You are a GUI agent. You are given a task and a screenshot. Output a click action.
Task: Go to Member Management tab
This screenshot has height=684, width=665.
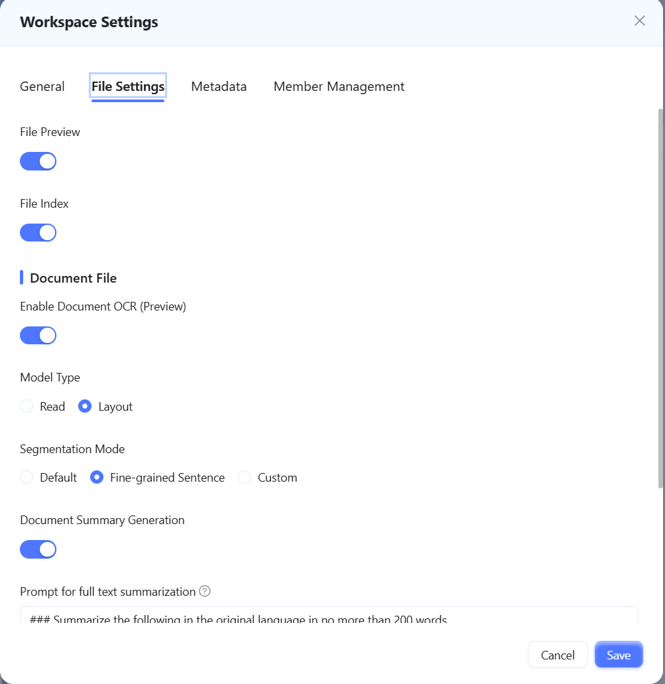tap(339, 86)
